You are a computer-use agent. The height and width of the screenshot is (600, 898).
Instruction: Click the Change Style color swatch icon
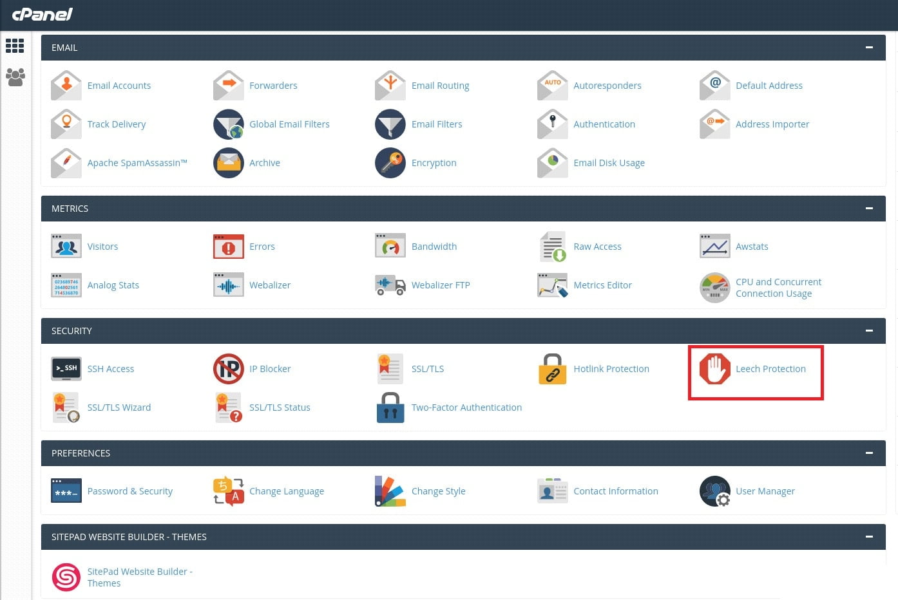pos(390,491)
